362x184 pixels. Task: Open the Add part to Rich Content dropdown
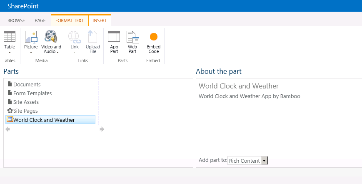[x=248, y=161]
